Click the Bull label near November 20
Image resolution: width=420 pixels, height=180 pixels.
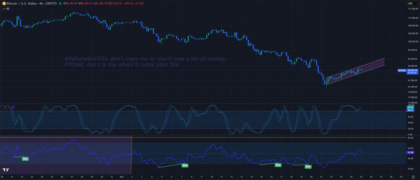308,167
